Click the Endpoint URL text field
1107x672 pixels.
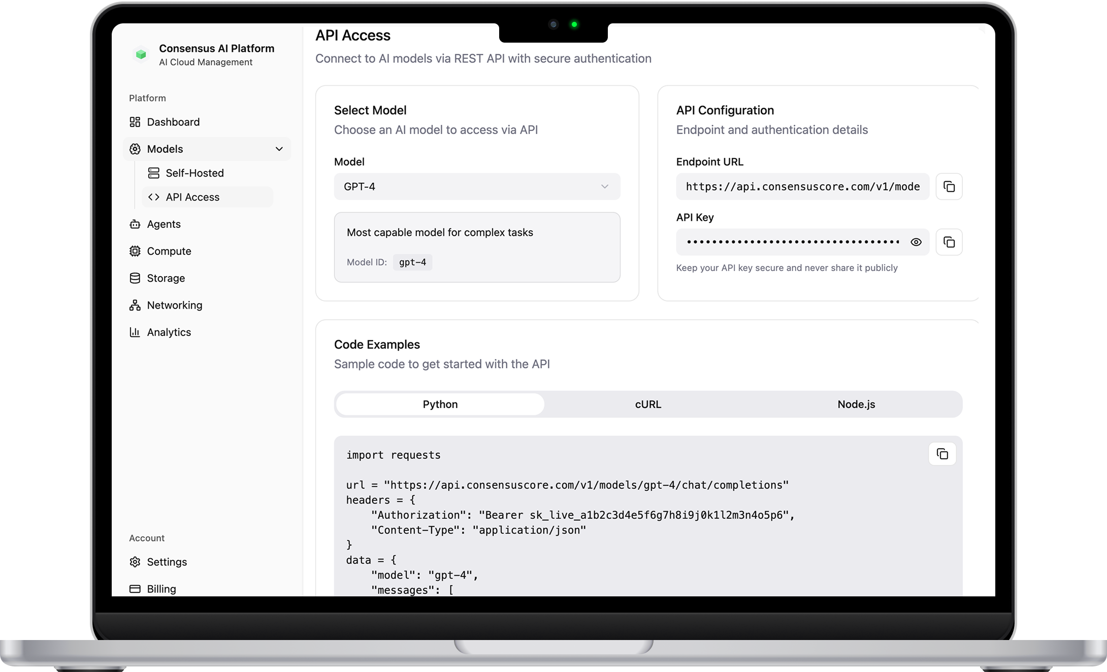tap(802, 186)
